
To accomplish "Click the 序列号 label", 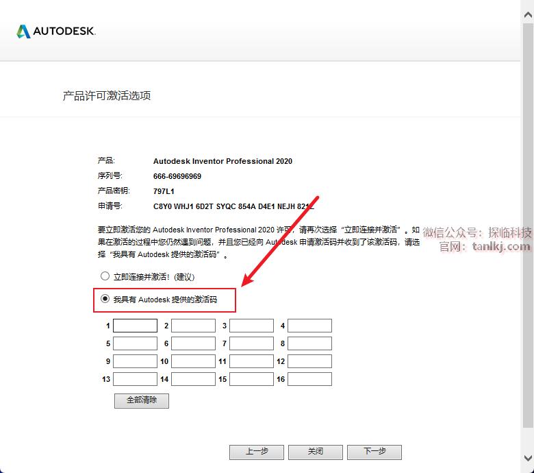I will point(110,176).
